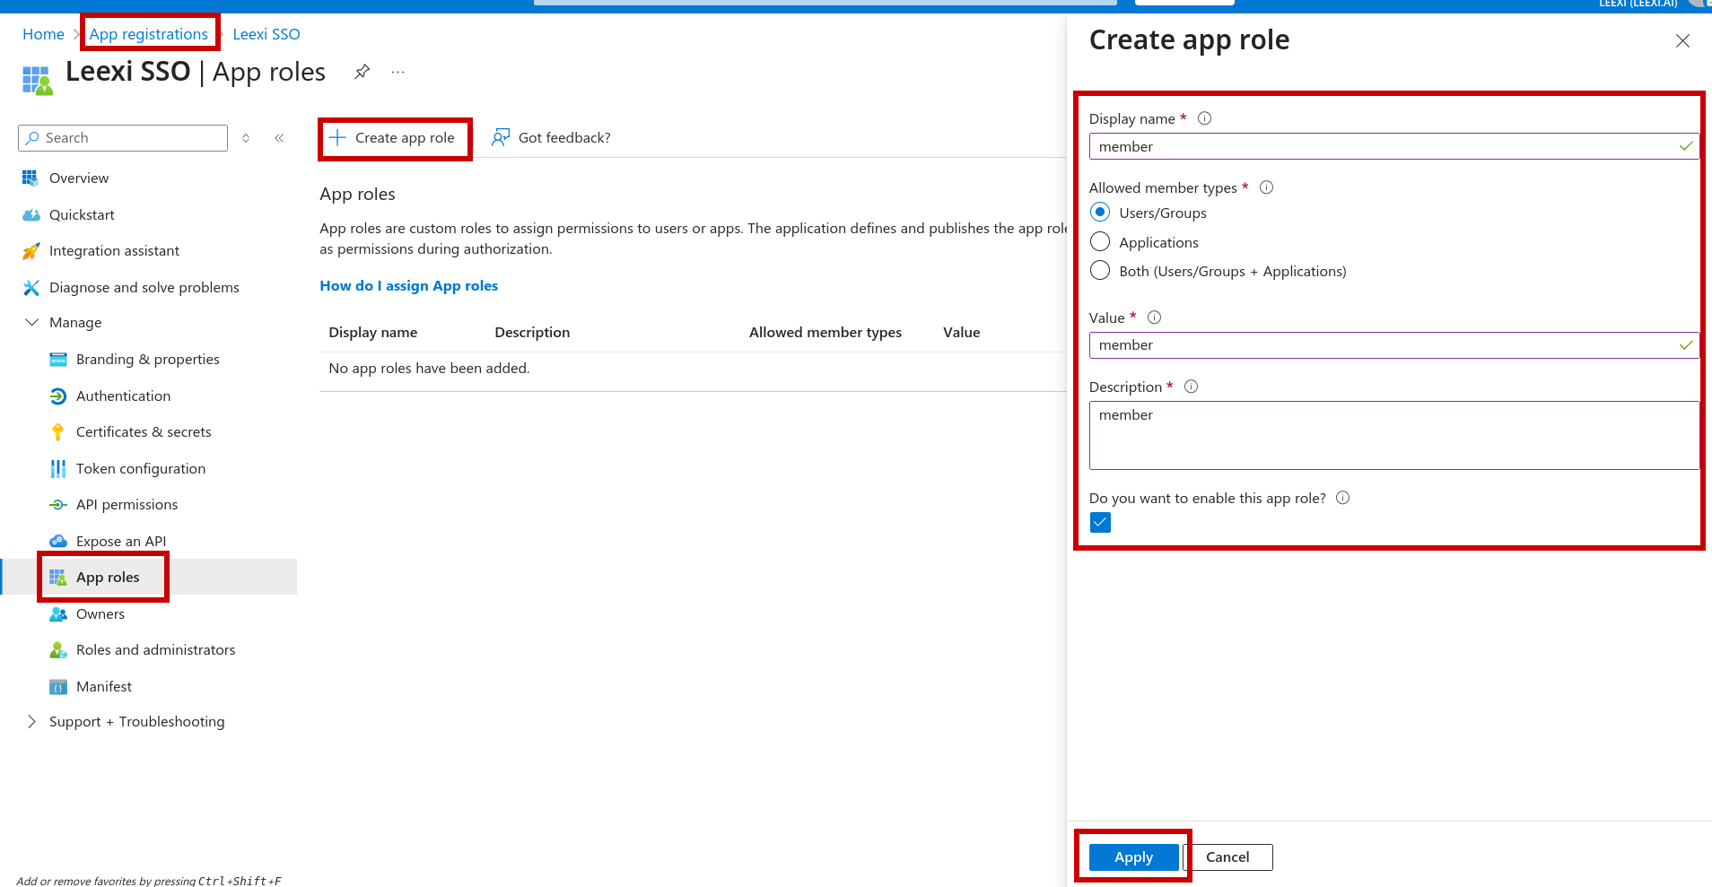Click the Leexi SSO app icon in header

click(x=37, y=80)
